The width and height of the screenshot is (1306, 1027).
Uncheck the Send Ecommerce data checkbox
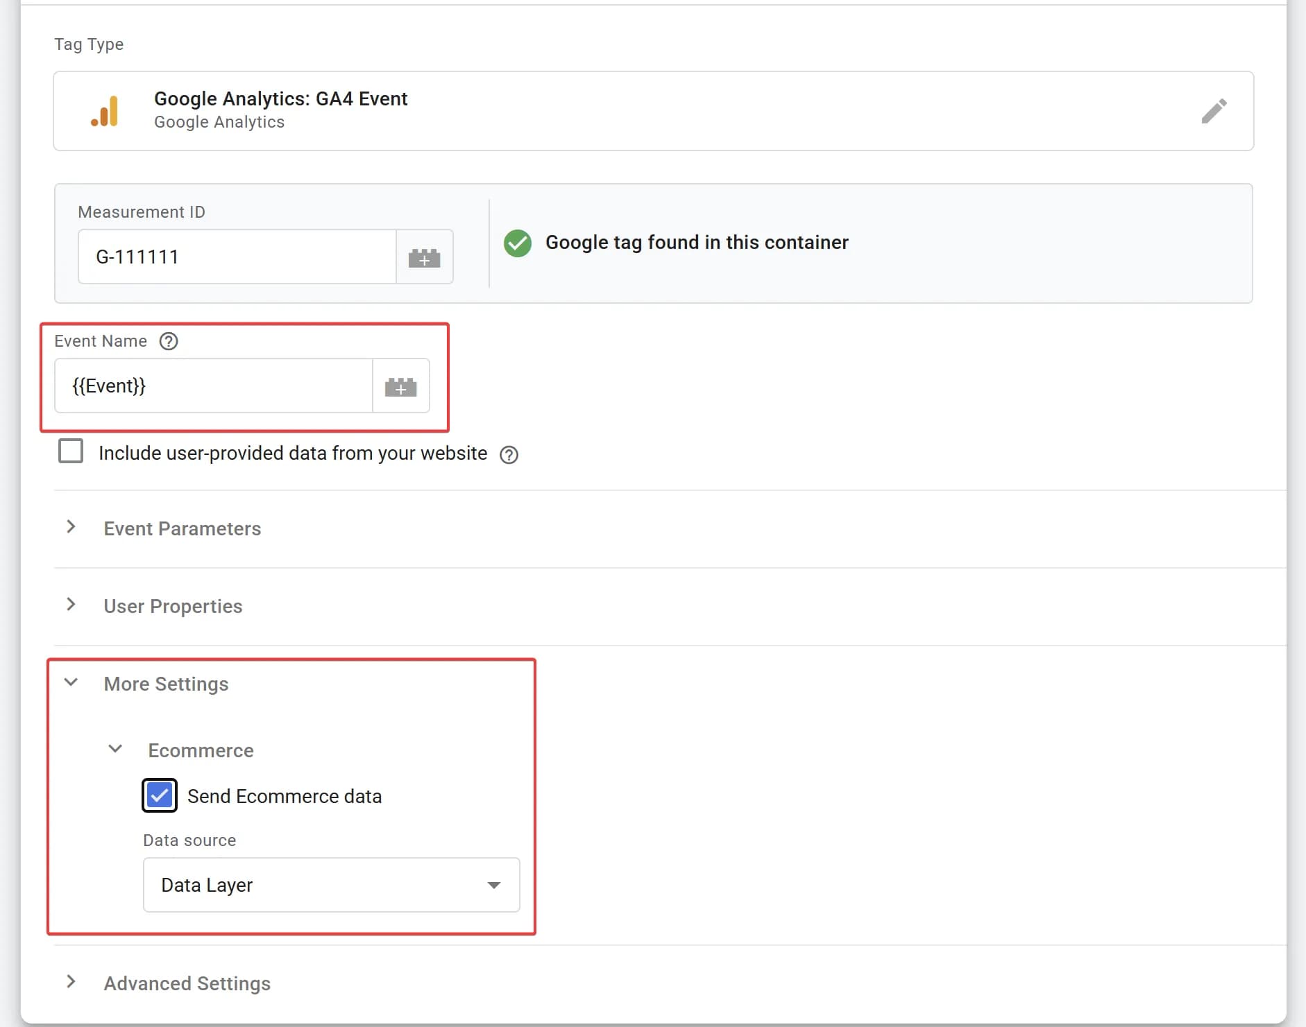point(160,795)
